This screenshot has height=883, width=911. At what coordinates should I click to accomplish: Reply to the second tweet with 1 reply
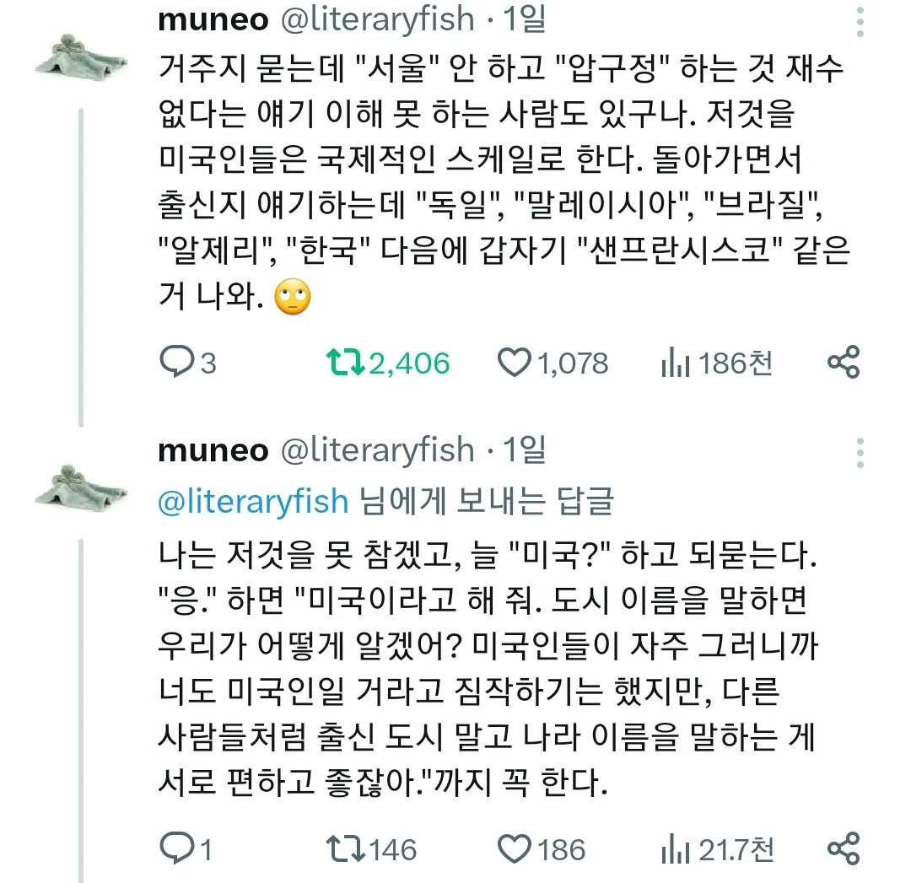177,848
